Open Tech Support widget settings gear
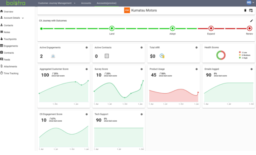Viewport: 256px width, 155px height. click(x=142, y=114)
